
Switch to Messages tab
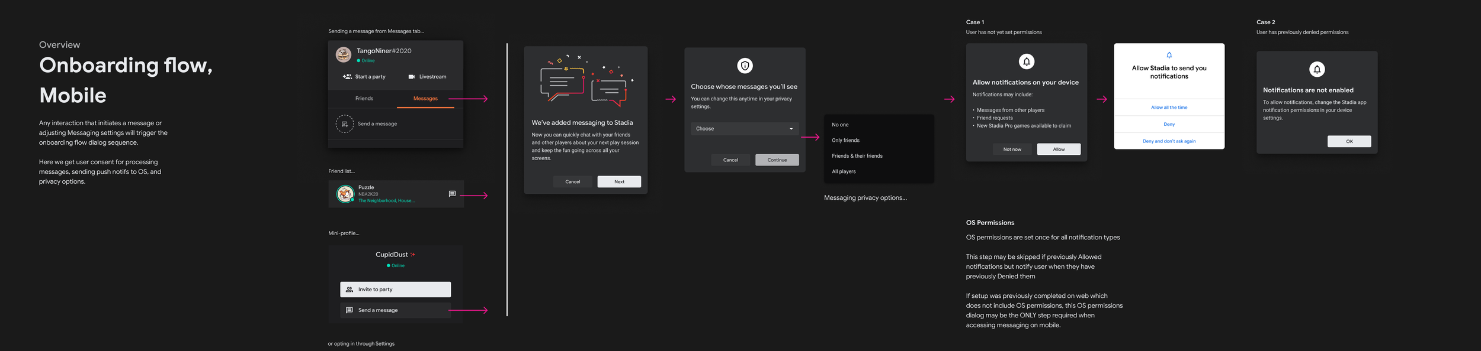(x=425, y=99)
